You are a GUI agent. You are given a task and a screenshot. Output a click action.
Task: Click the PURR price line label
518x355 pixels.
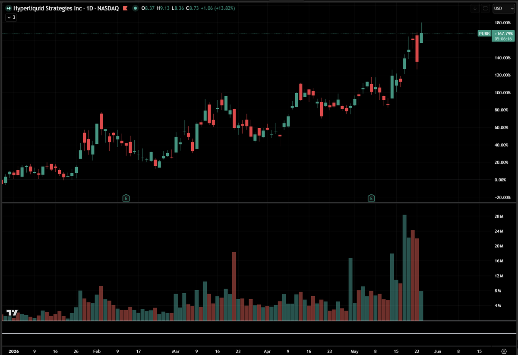tap(483, 33)
